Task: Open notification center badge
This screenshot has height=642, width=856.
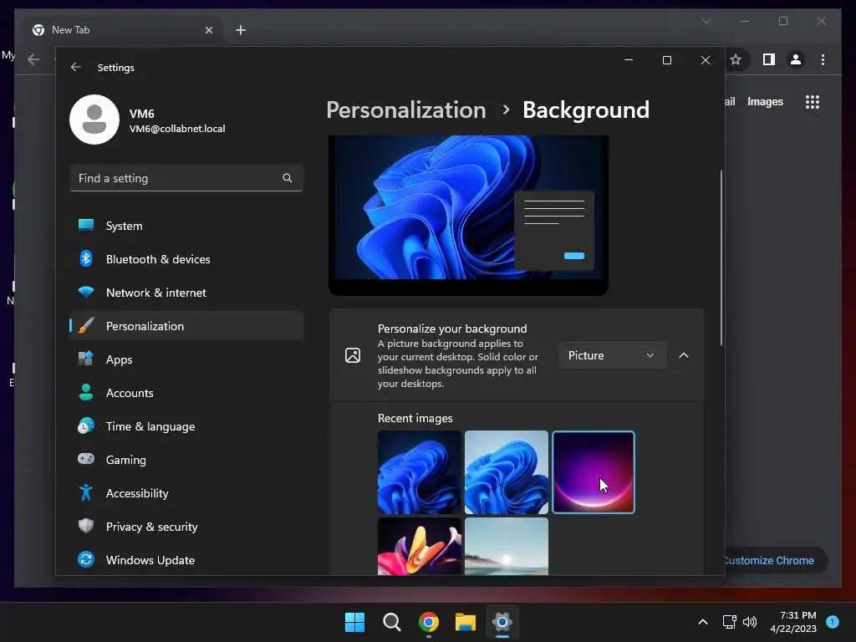Action: (x=833, y=621)
